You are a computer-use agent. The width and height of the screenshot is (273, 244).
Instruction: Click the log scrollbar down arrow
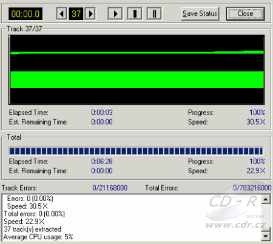pos(266,236)
